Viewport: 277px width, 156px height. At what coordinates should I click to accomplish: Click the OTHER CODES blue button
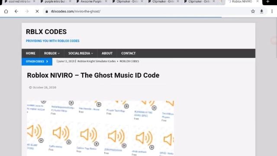[x=37, y=62]
